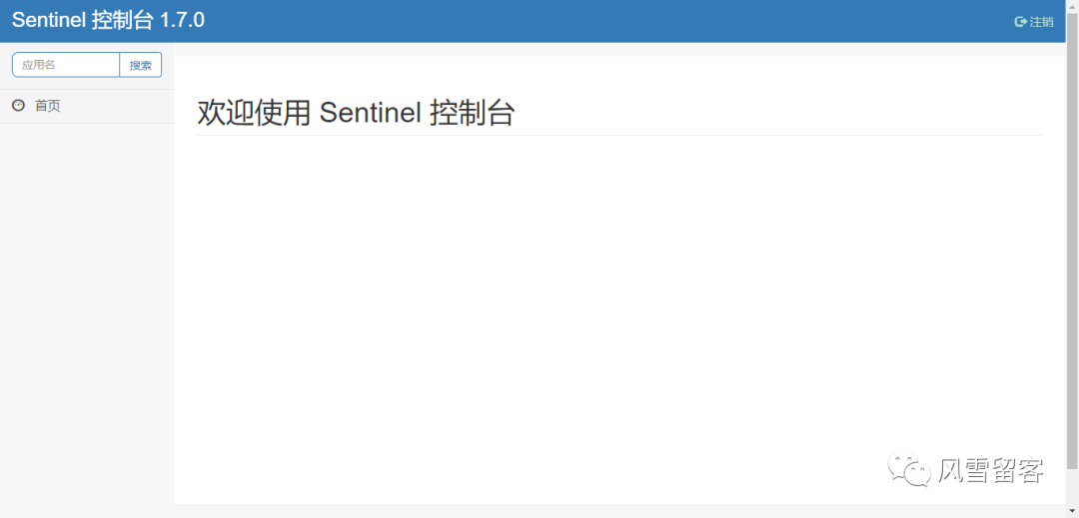The width and height of the screenshot is (1079, 518).
Task: Click the 注销 logout text link
Action: click(x=1041, y=22)
